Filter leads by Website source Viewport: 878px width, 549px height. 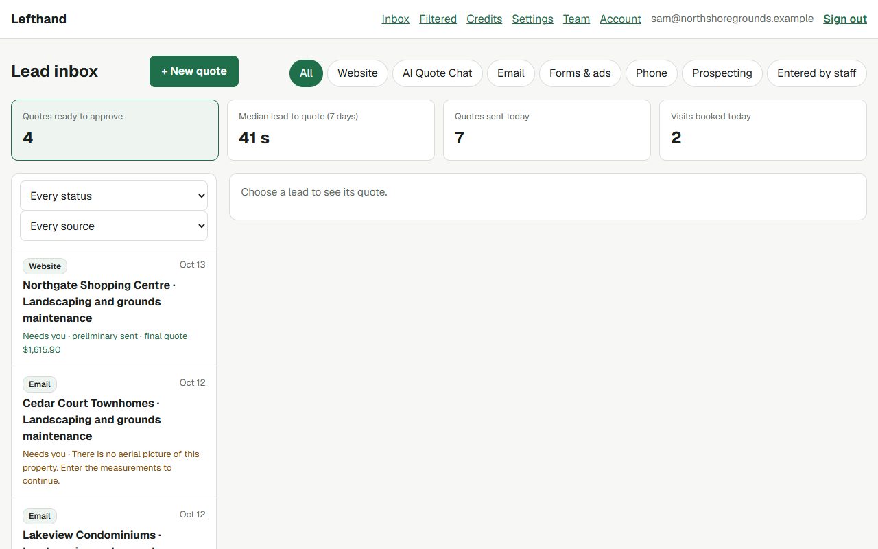point(357,73)
